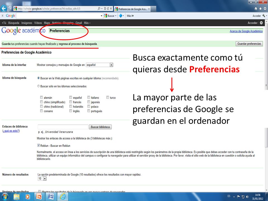Click the Google logo on the toolbar

click(x=10, y=16)
